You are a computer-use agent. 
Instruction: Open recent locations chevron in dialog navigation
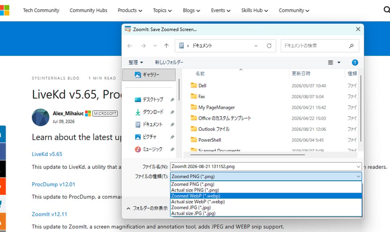pyautogui.click(x=155, y=46)
